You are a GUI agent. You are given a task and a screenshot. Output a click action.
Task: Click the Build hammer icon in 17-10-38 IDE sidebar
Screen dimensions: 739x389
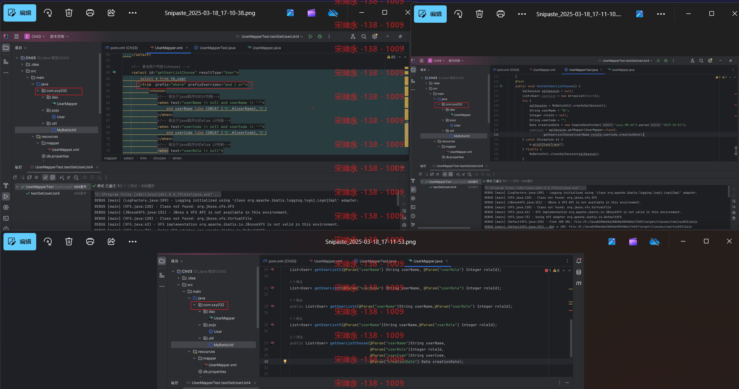6,186
